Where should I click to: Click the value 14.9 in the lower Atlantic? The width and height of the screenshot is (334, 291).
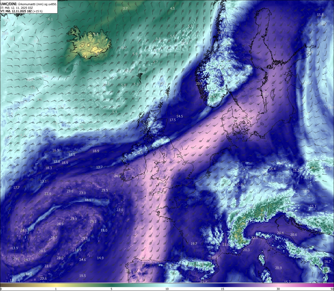pyautogui.click(x=100, y=258)
